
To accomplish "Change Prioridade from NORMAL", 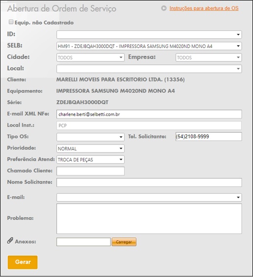I will pos(91,149).
